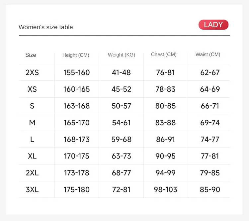Viewport: 249px width, 221px height.
Task: Click the 2XS size row label
Action: click(32, 72)
